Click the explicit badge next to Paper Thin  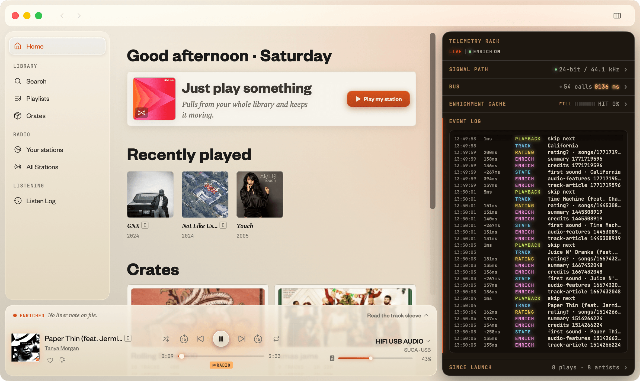coord(128,338)
